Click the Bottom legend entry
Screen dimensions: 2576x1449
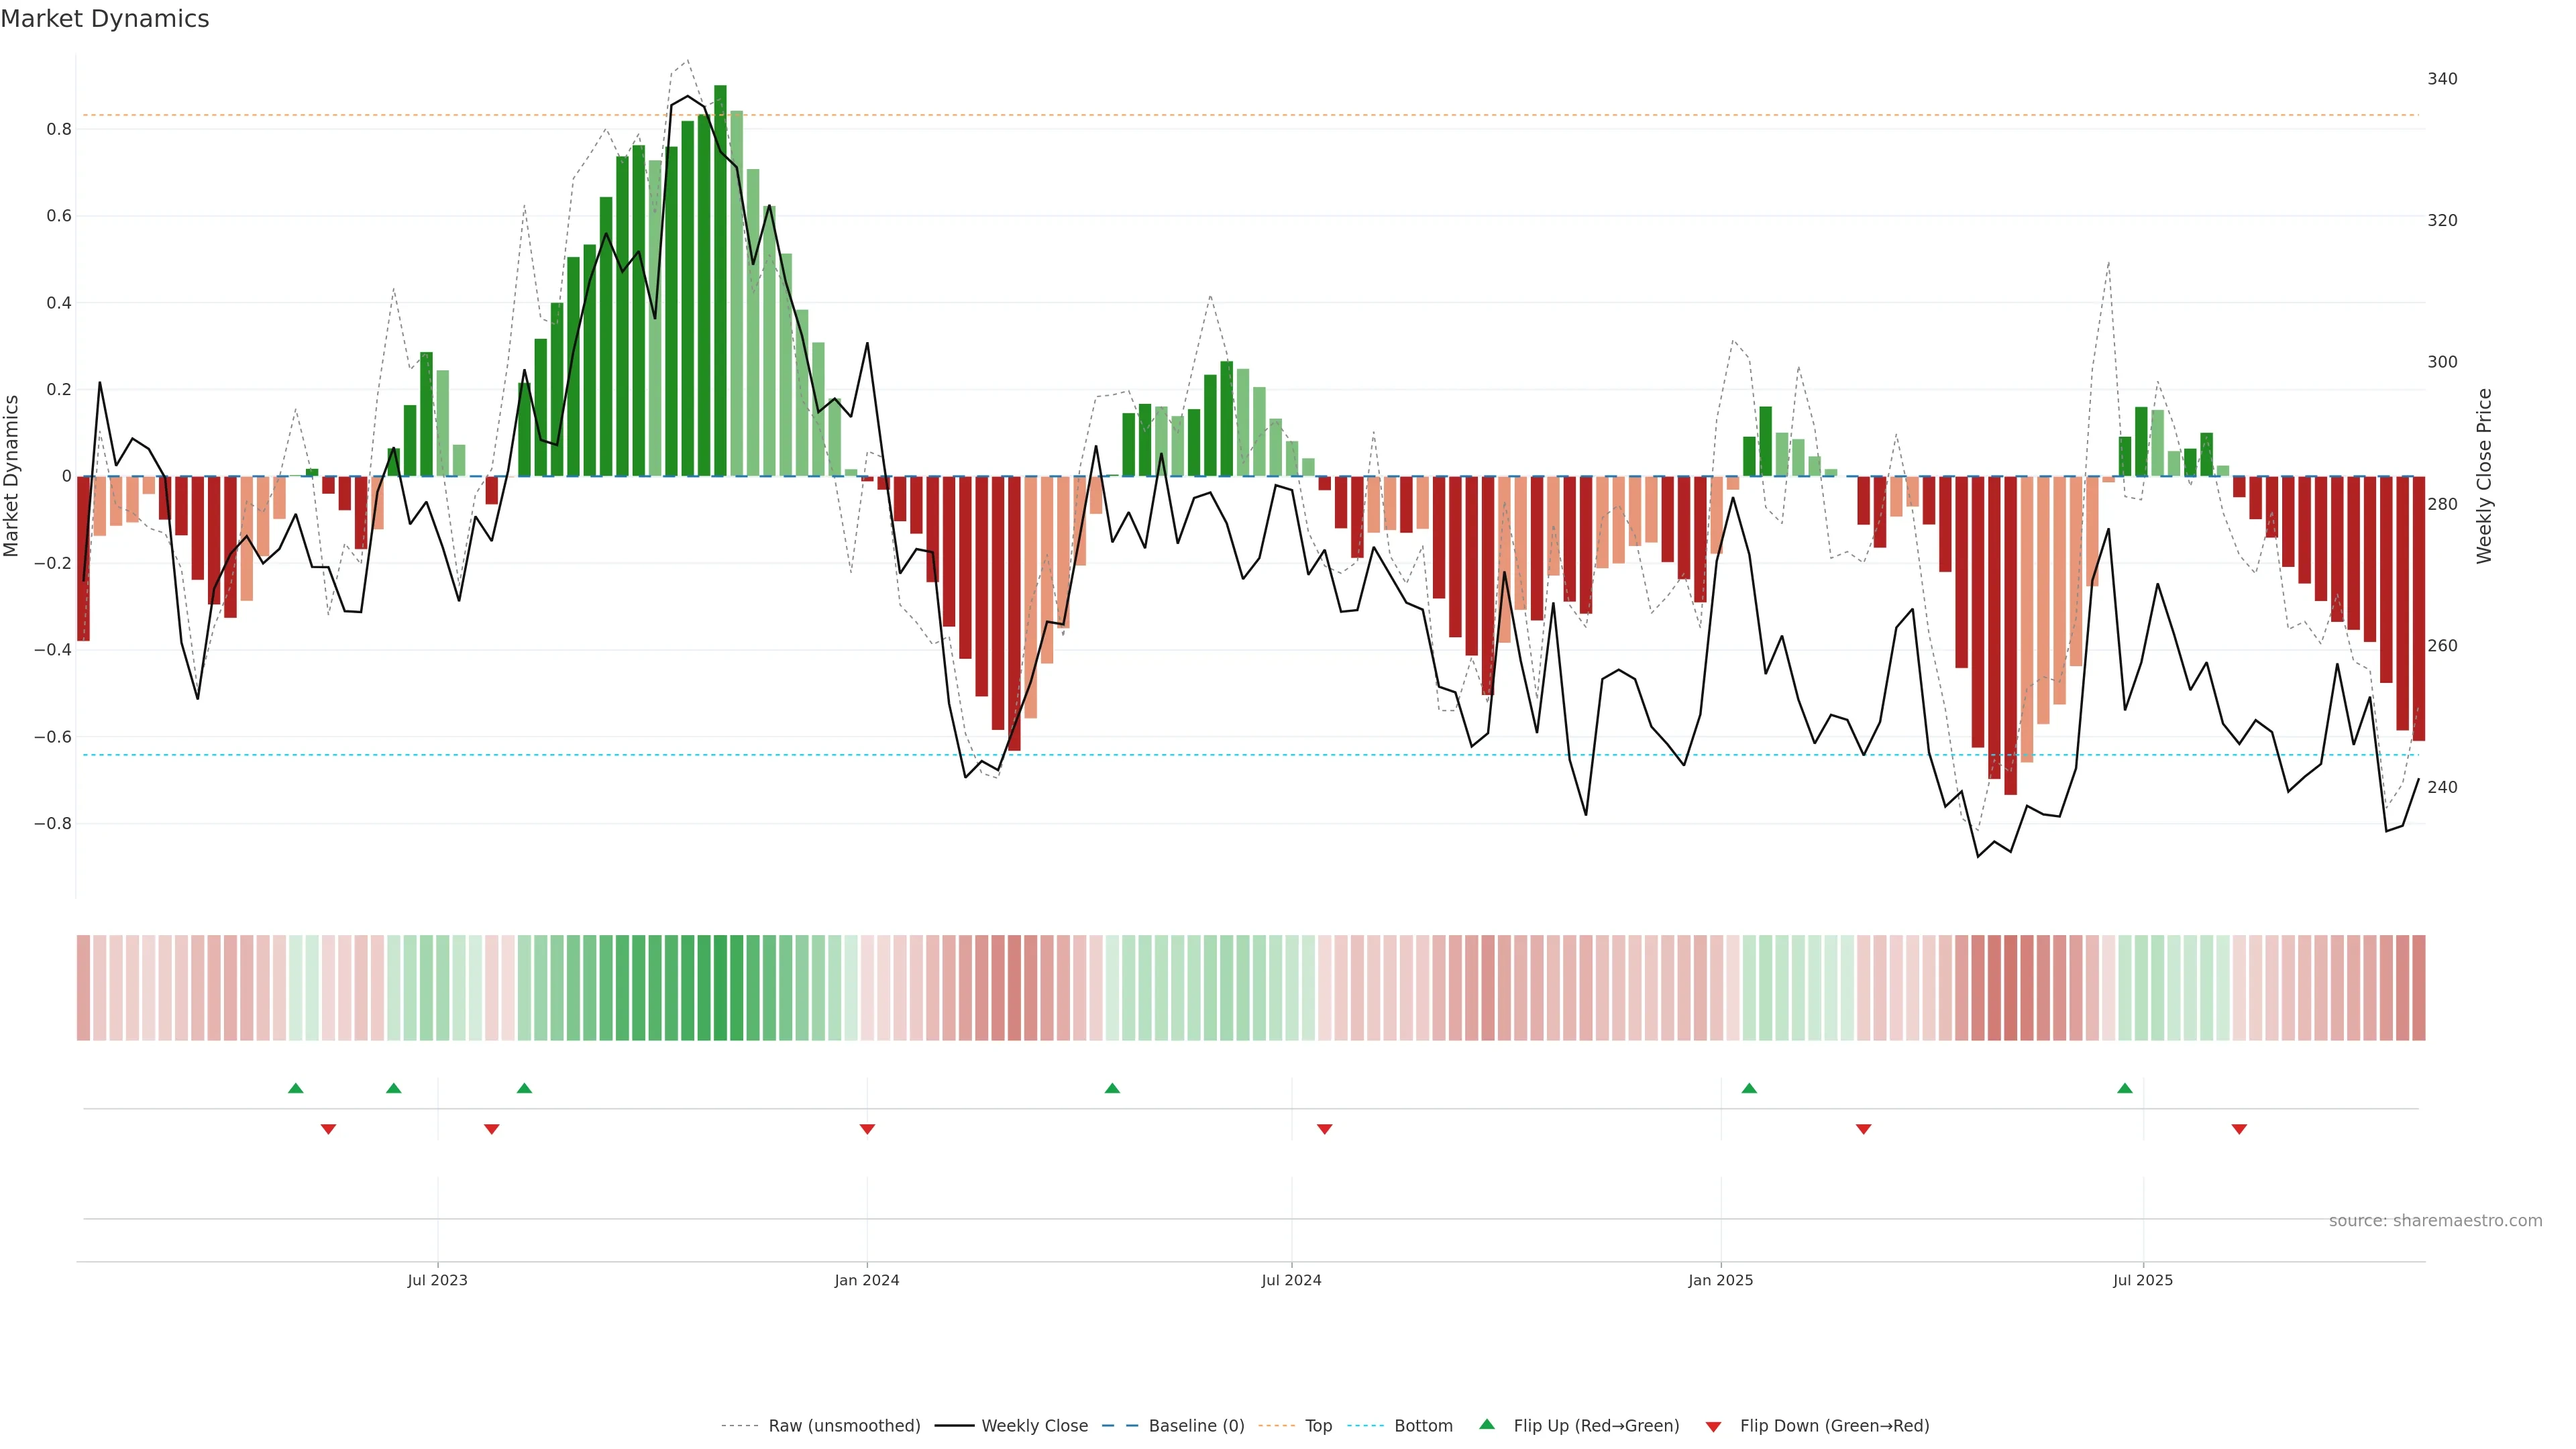coord(1423,1426)
